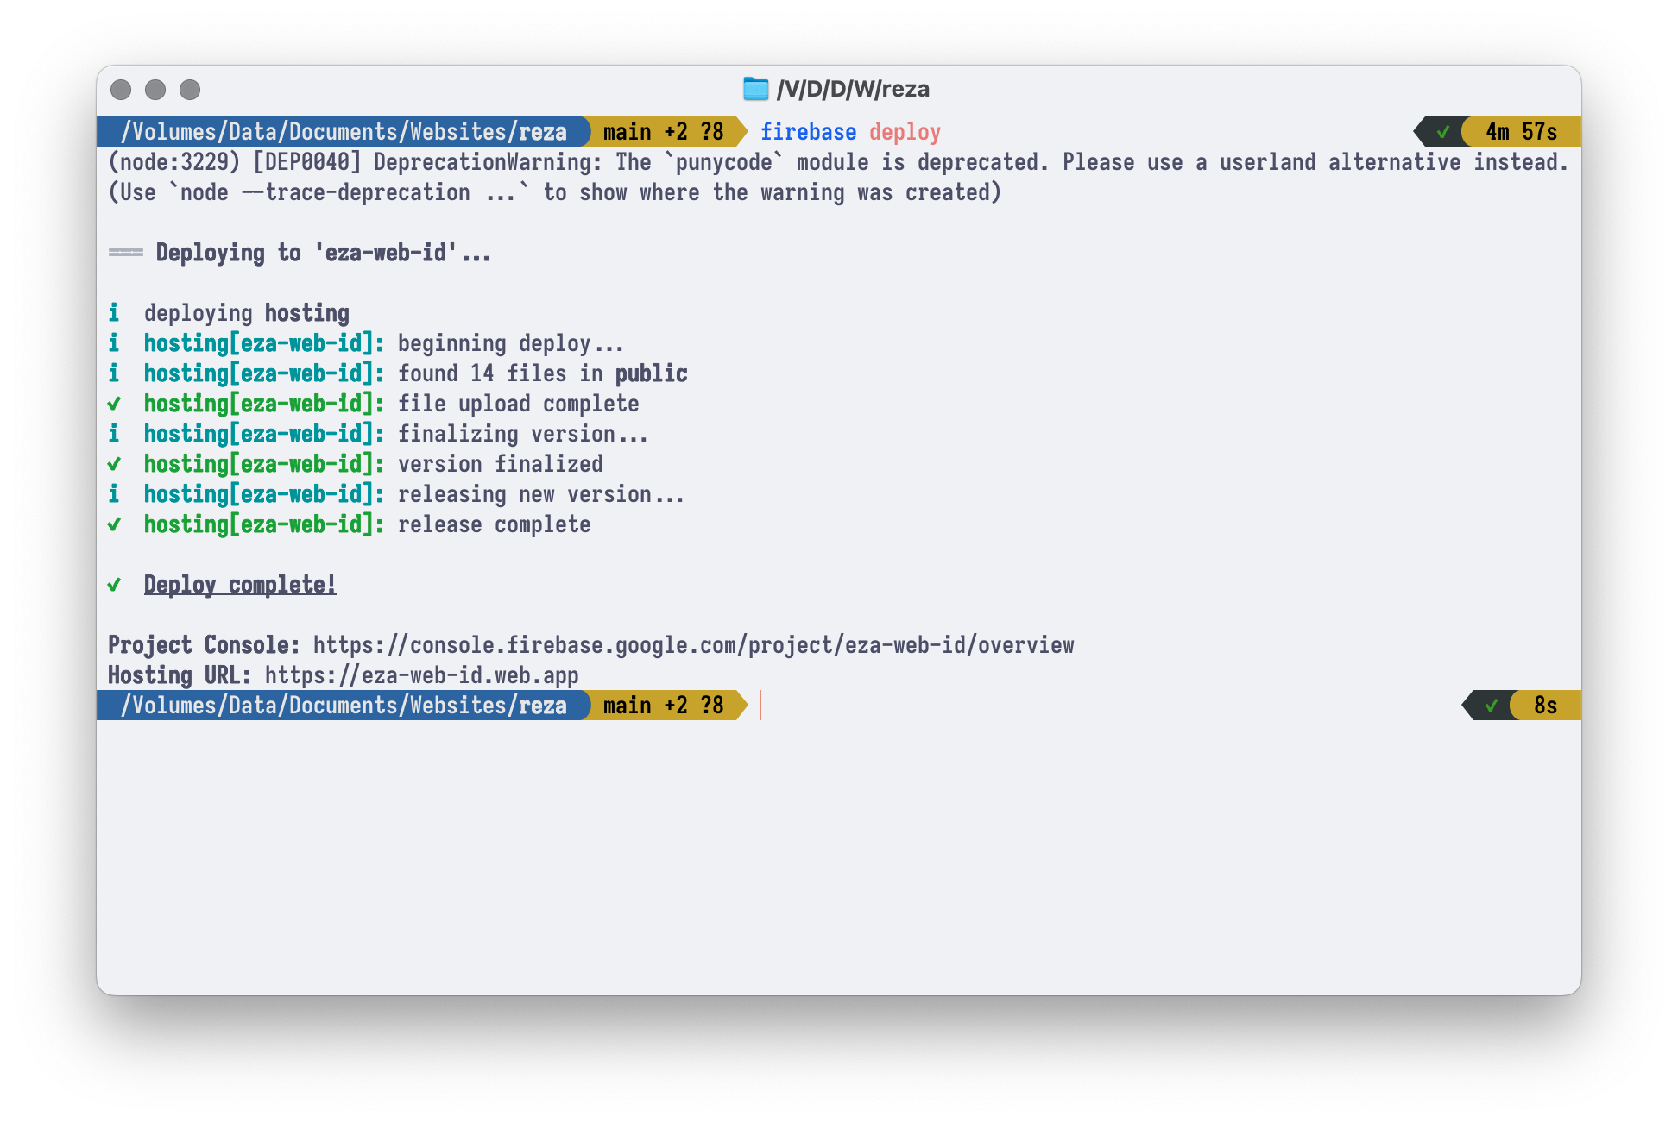Click the info 'i' on 'found 14 files' line

click(x=114, y=373)
